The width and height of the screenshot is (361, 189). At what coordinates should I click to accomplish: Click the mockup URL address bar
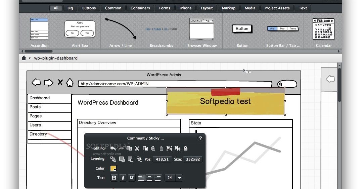click(x=175, y=84)
